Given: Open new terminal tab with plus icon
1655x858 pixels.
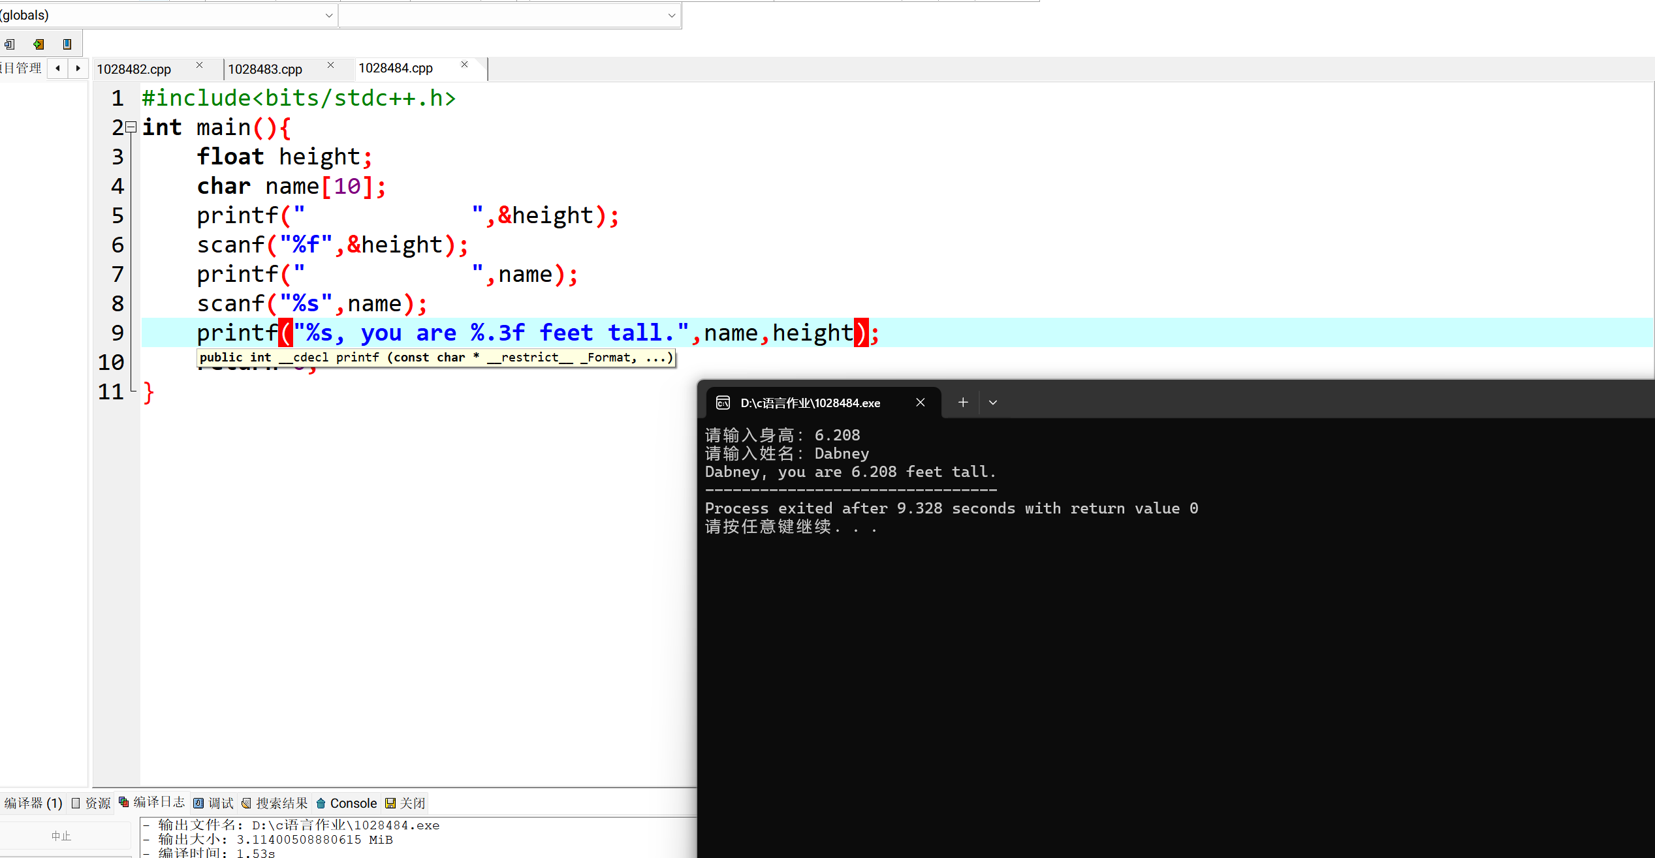Looking at the screenshot, I should (x=962, y=403).
